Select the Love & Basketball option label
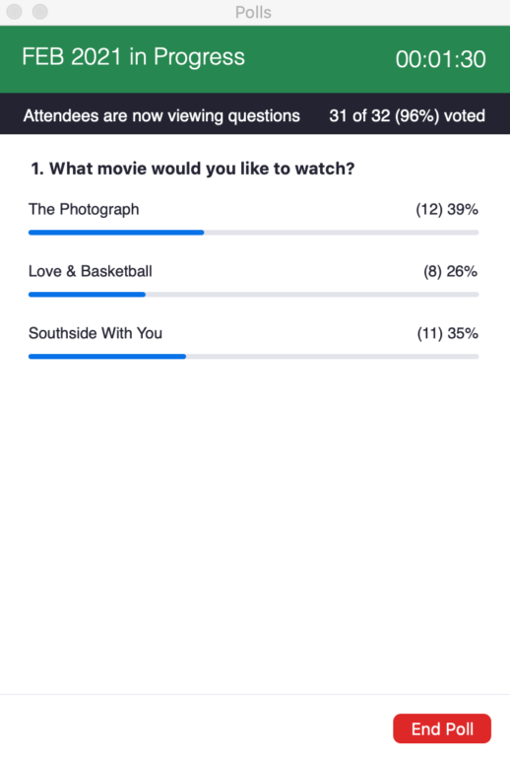Screen dimensions: 510x757 point(91,271)
